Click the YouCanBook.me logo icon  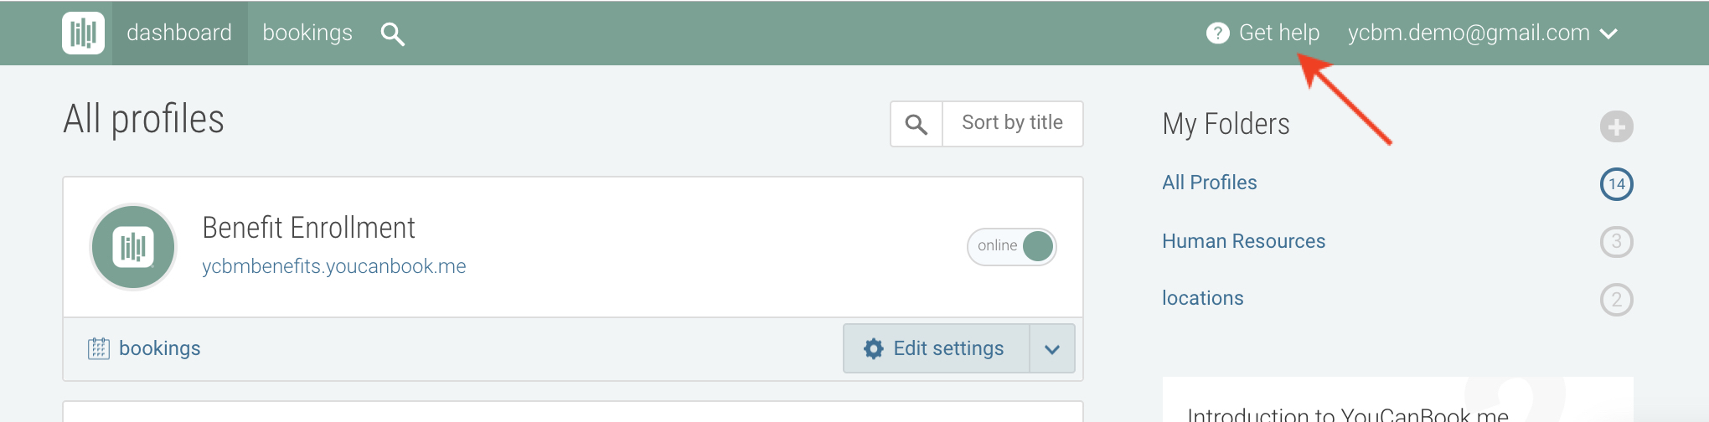pos(83,33)
